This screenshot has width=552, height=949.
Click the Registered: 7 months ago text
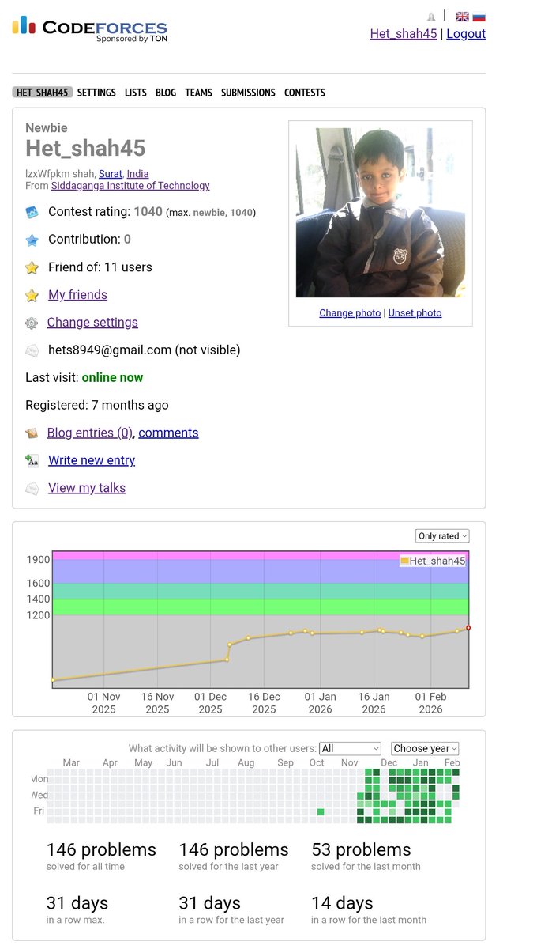97,406
